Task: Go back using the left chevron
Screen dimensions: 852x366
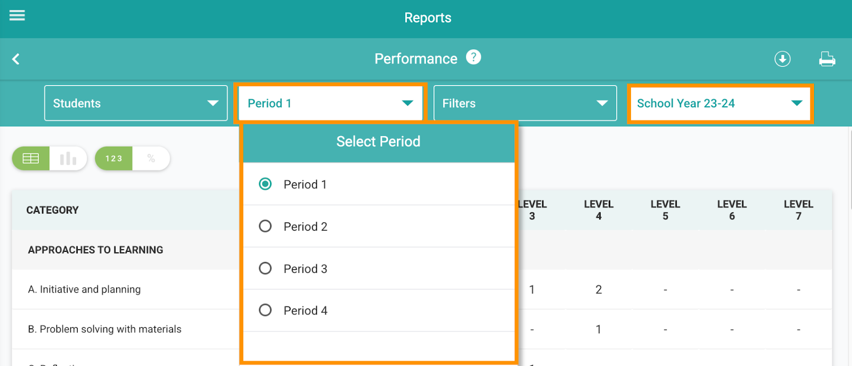Action: tap(16, 59)
